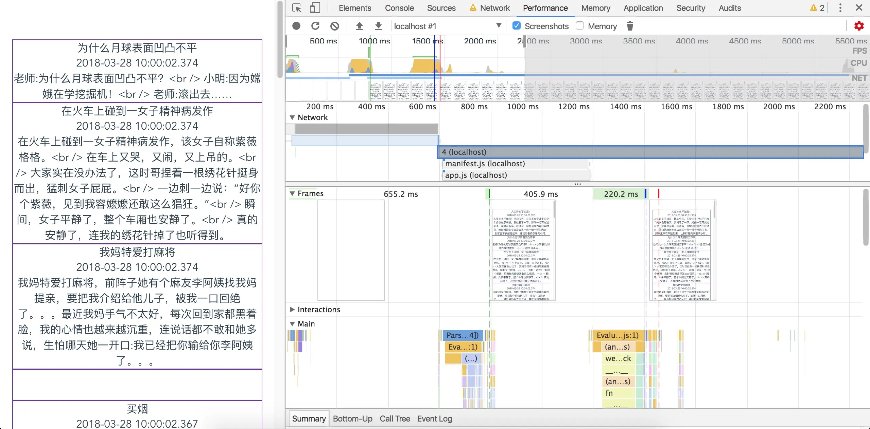Save the profile with the download arrow
870x429 pixels.
[x=378, y=26]
